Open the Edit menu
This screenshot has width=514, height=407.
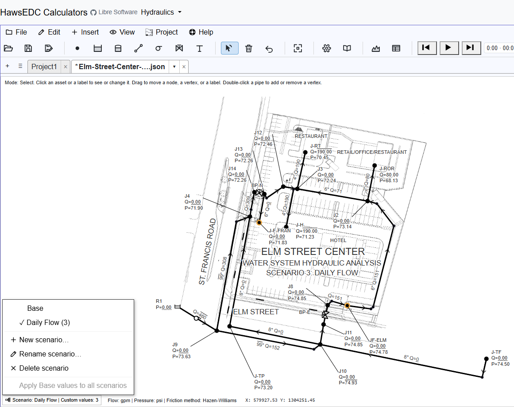[x=49, y=32]
